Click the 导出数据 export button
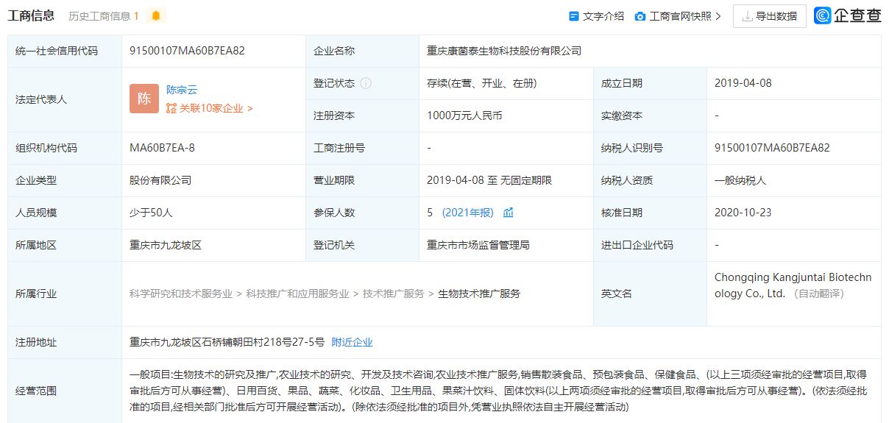Viewport: 889px width, 423px height. point(770,16)
